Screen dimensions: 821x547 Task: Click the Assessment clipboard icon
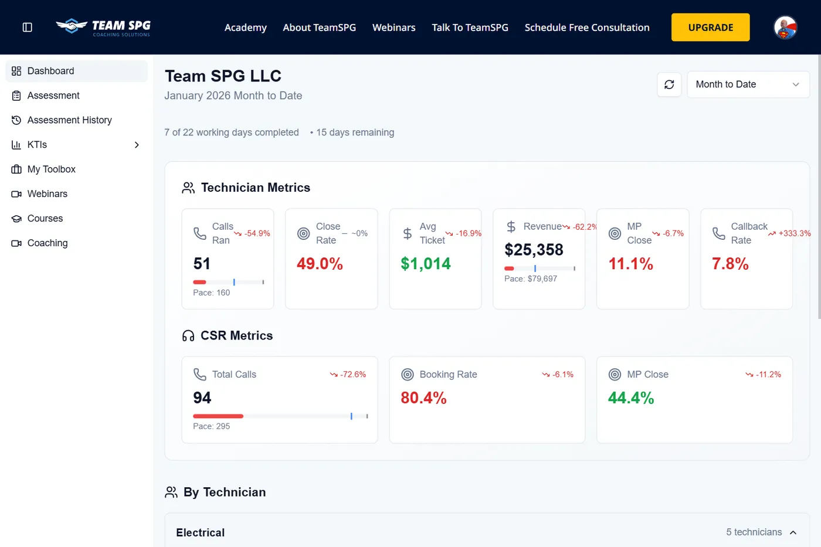(16, 96)
